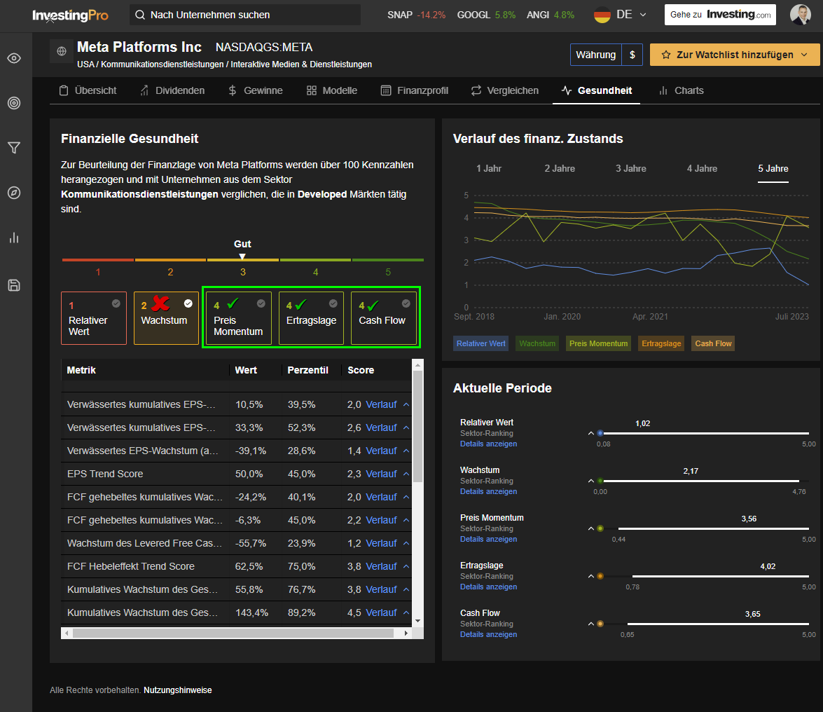Click the Gewinne dollar icon
Viewport: 823px width, 712px height.
tap(233, 90)
